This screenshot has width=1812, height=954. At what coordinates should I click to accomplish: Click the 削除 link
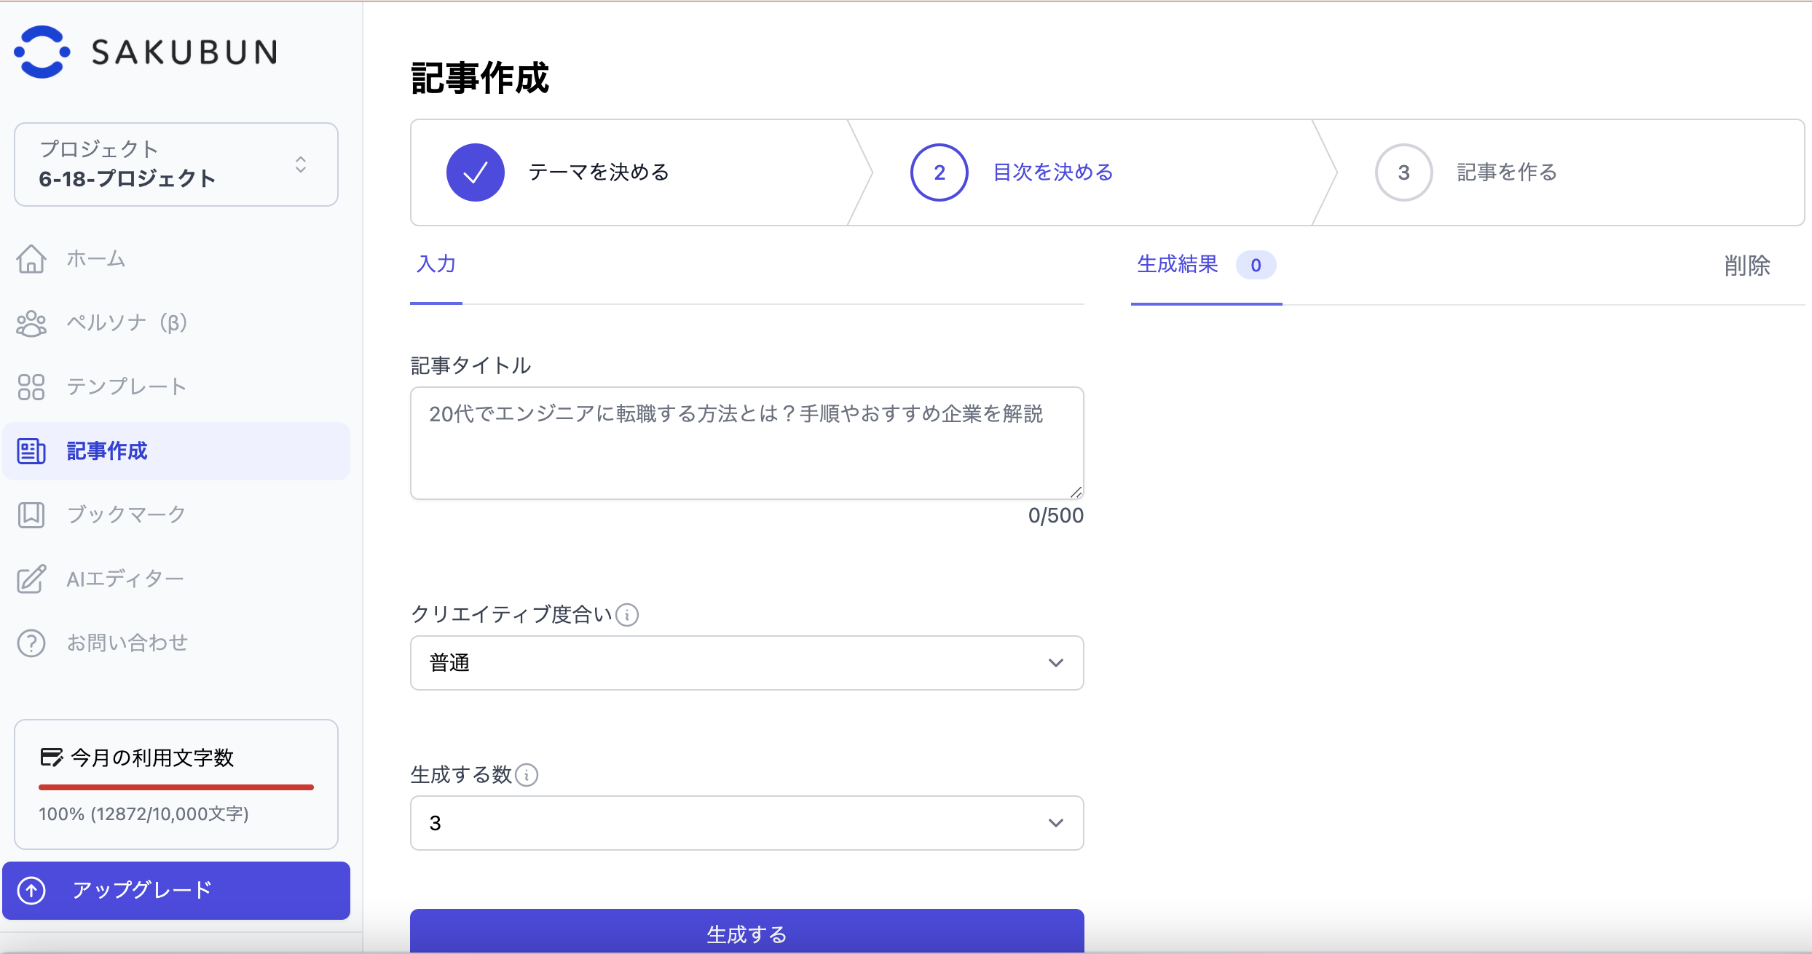coord(1746,266)
